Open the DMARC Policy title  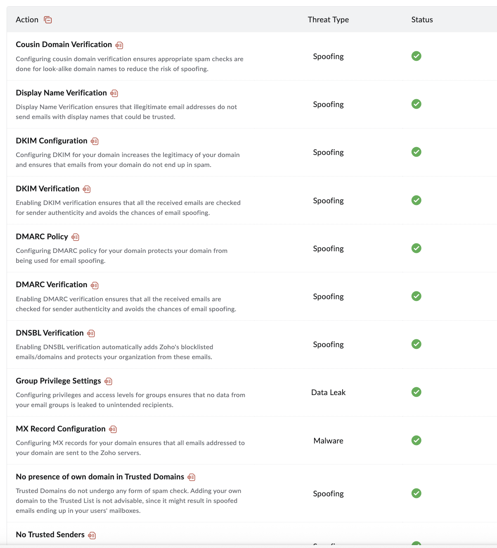pyautogui.click(x=42, y=237)
